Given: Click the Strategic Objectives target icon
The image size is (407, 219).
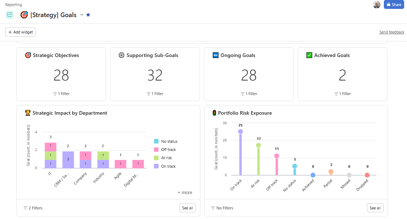Looking at the screenshot, I should pyautogui.click(x=28, y=55).
